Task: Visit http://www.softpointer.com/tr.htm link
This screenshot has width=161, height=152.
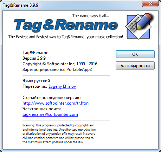Action: pos(56,103)
